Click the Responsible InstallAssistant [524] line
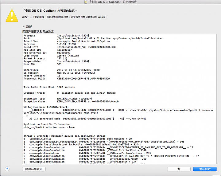 pyautogui.click(x=56, y=61)
